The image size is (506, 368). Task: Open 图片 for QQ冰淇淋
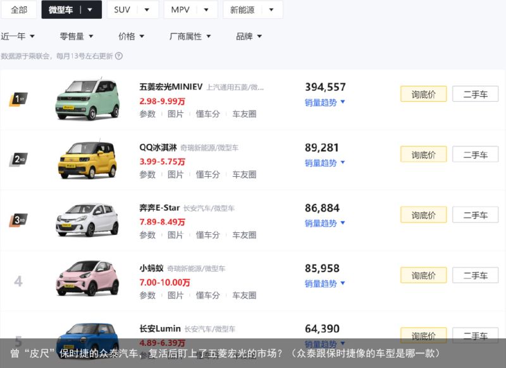click(x=176, y=174)
